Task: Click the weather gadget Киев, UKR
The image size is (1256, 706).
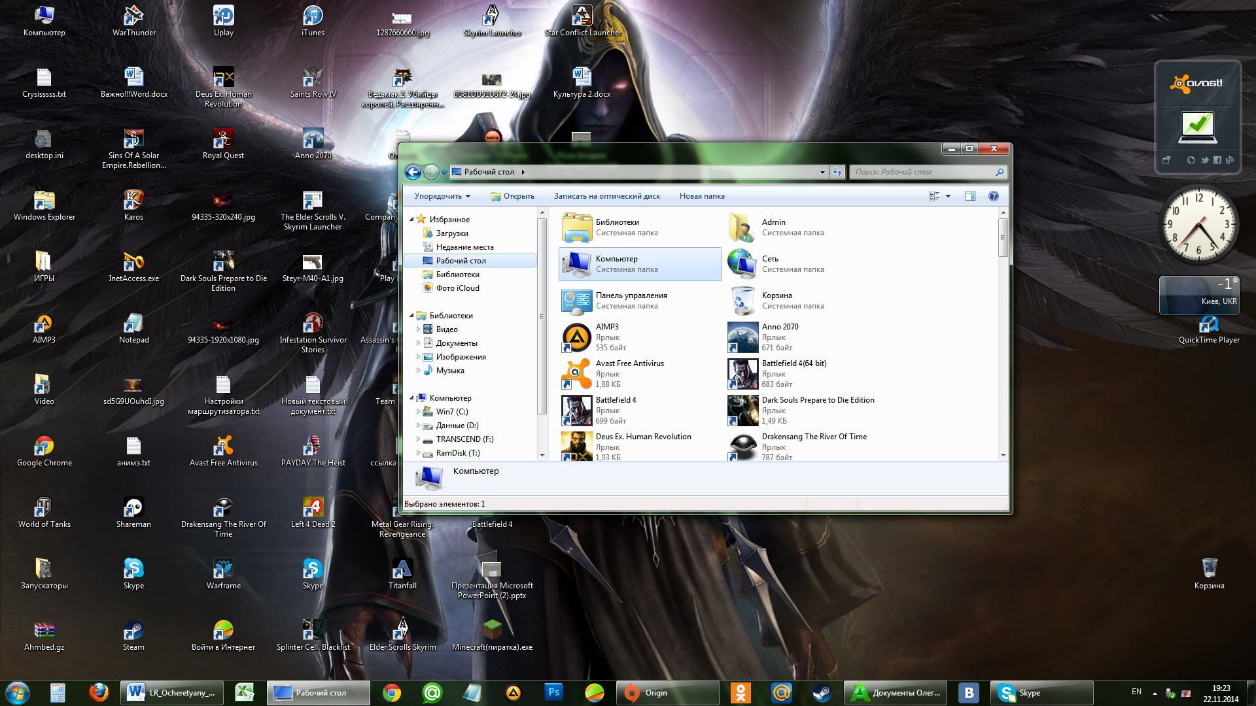Action: click(1199, 295)
